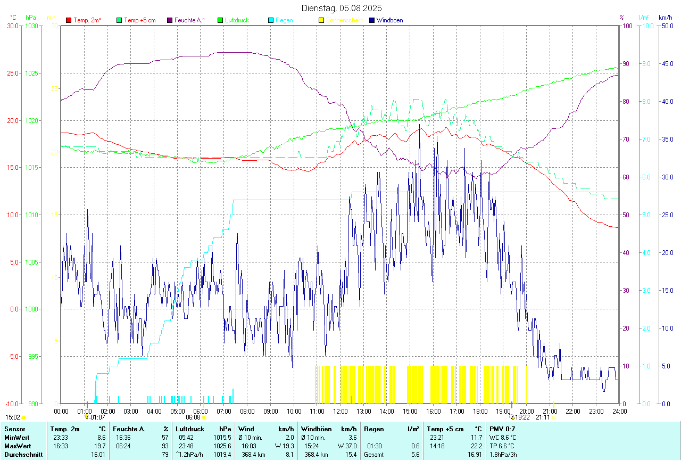Image resolution: width=681 pixels, height=460 pixels.
Task: Click the green Temp +5 cm legend square
Action: (x=119, y=20)
